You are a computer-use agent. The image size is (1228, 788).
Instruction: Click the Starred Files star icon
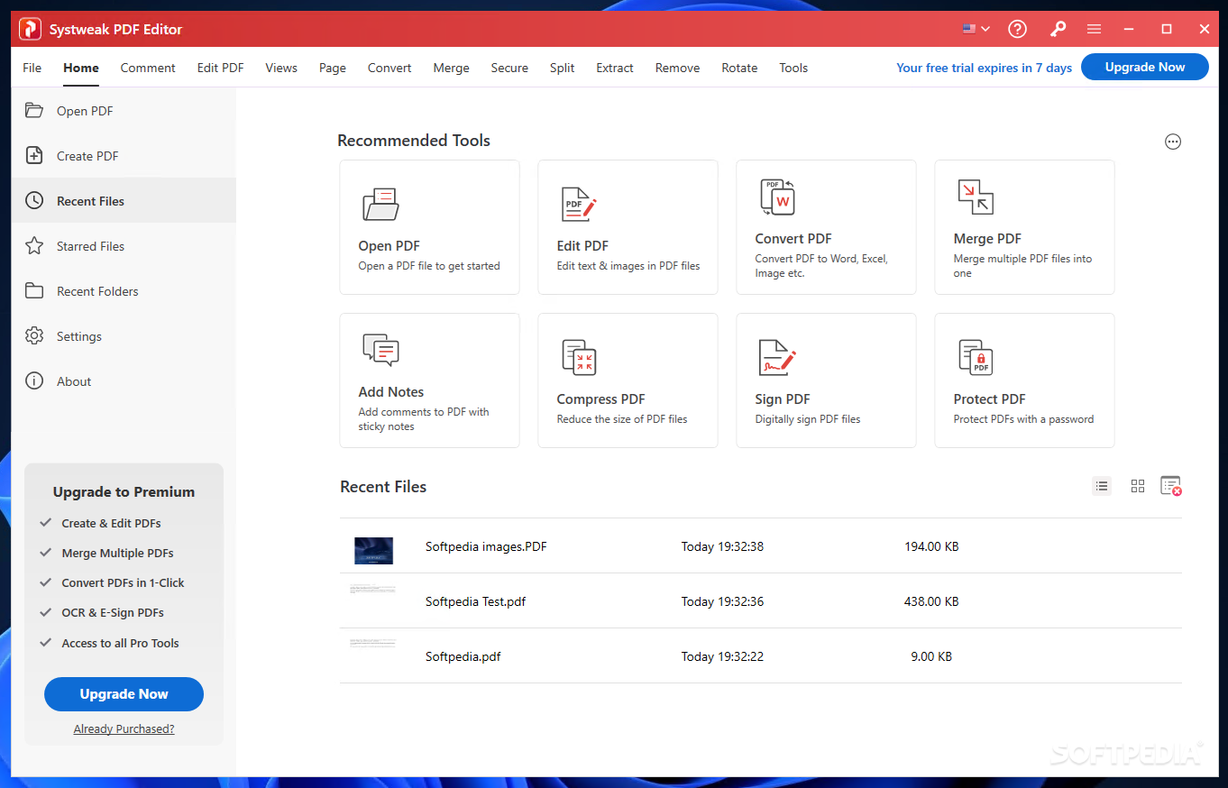point(34,246)
